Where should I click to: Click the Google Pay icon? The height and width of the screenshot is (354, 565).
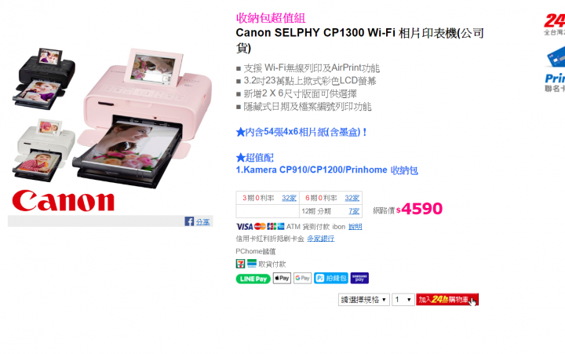(x=302, y=279)
